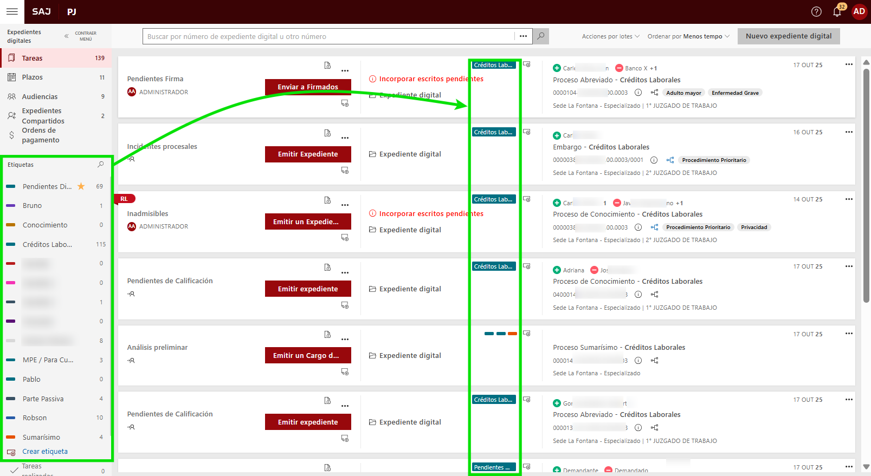Click the AD user avatar
The height and width of the screenshot is (476, 871).
859,11
